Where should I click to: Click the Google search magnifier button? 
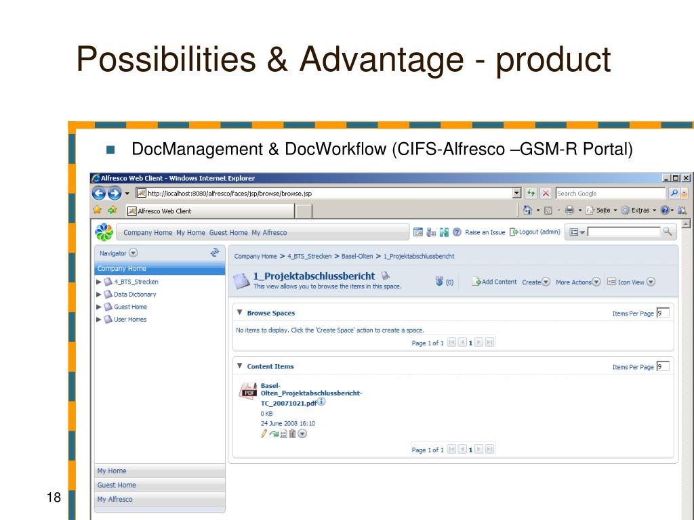point(674,193)
